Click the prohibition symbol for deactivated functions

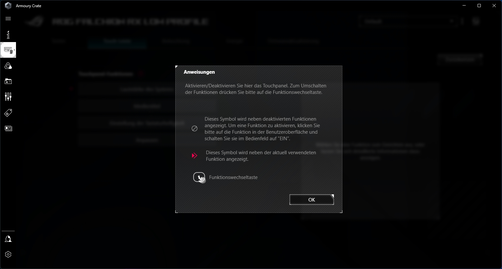[x=195, y=128]
